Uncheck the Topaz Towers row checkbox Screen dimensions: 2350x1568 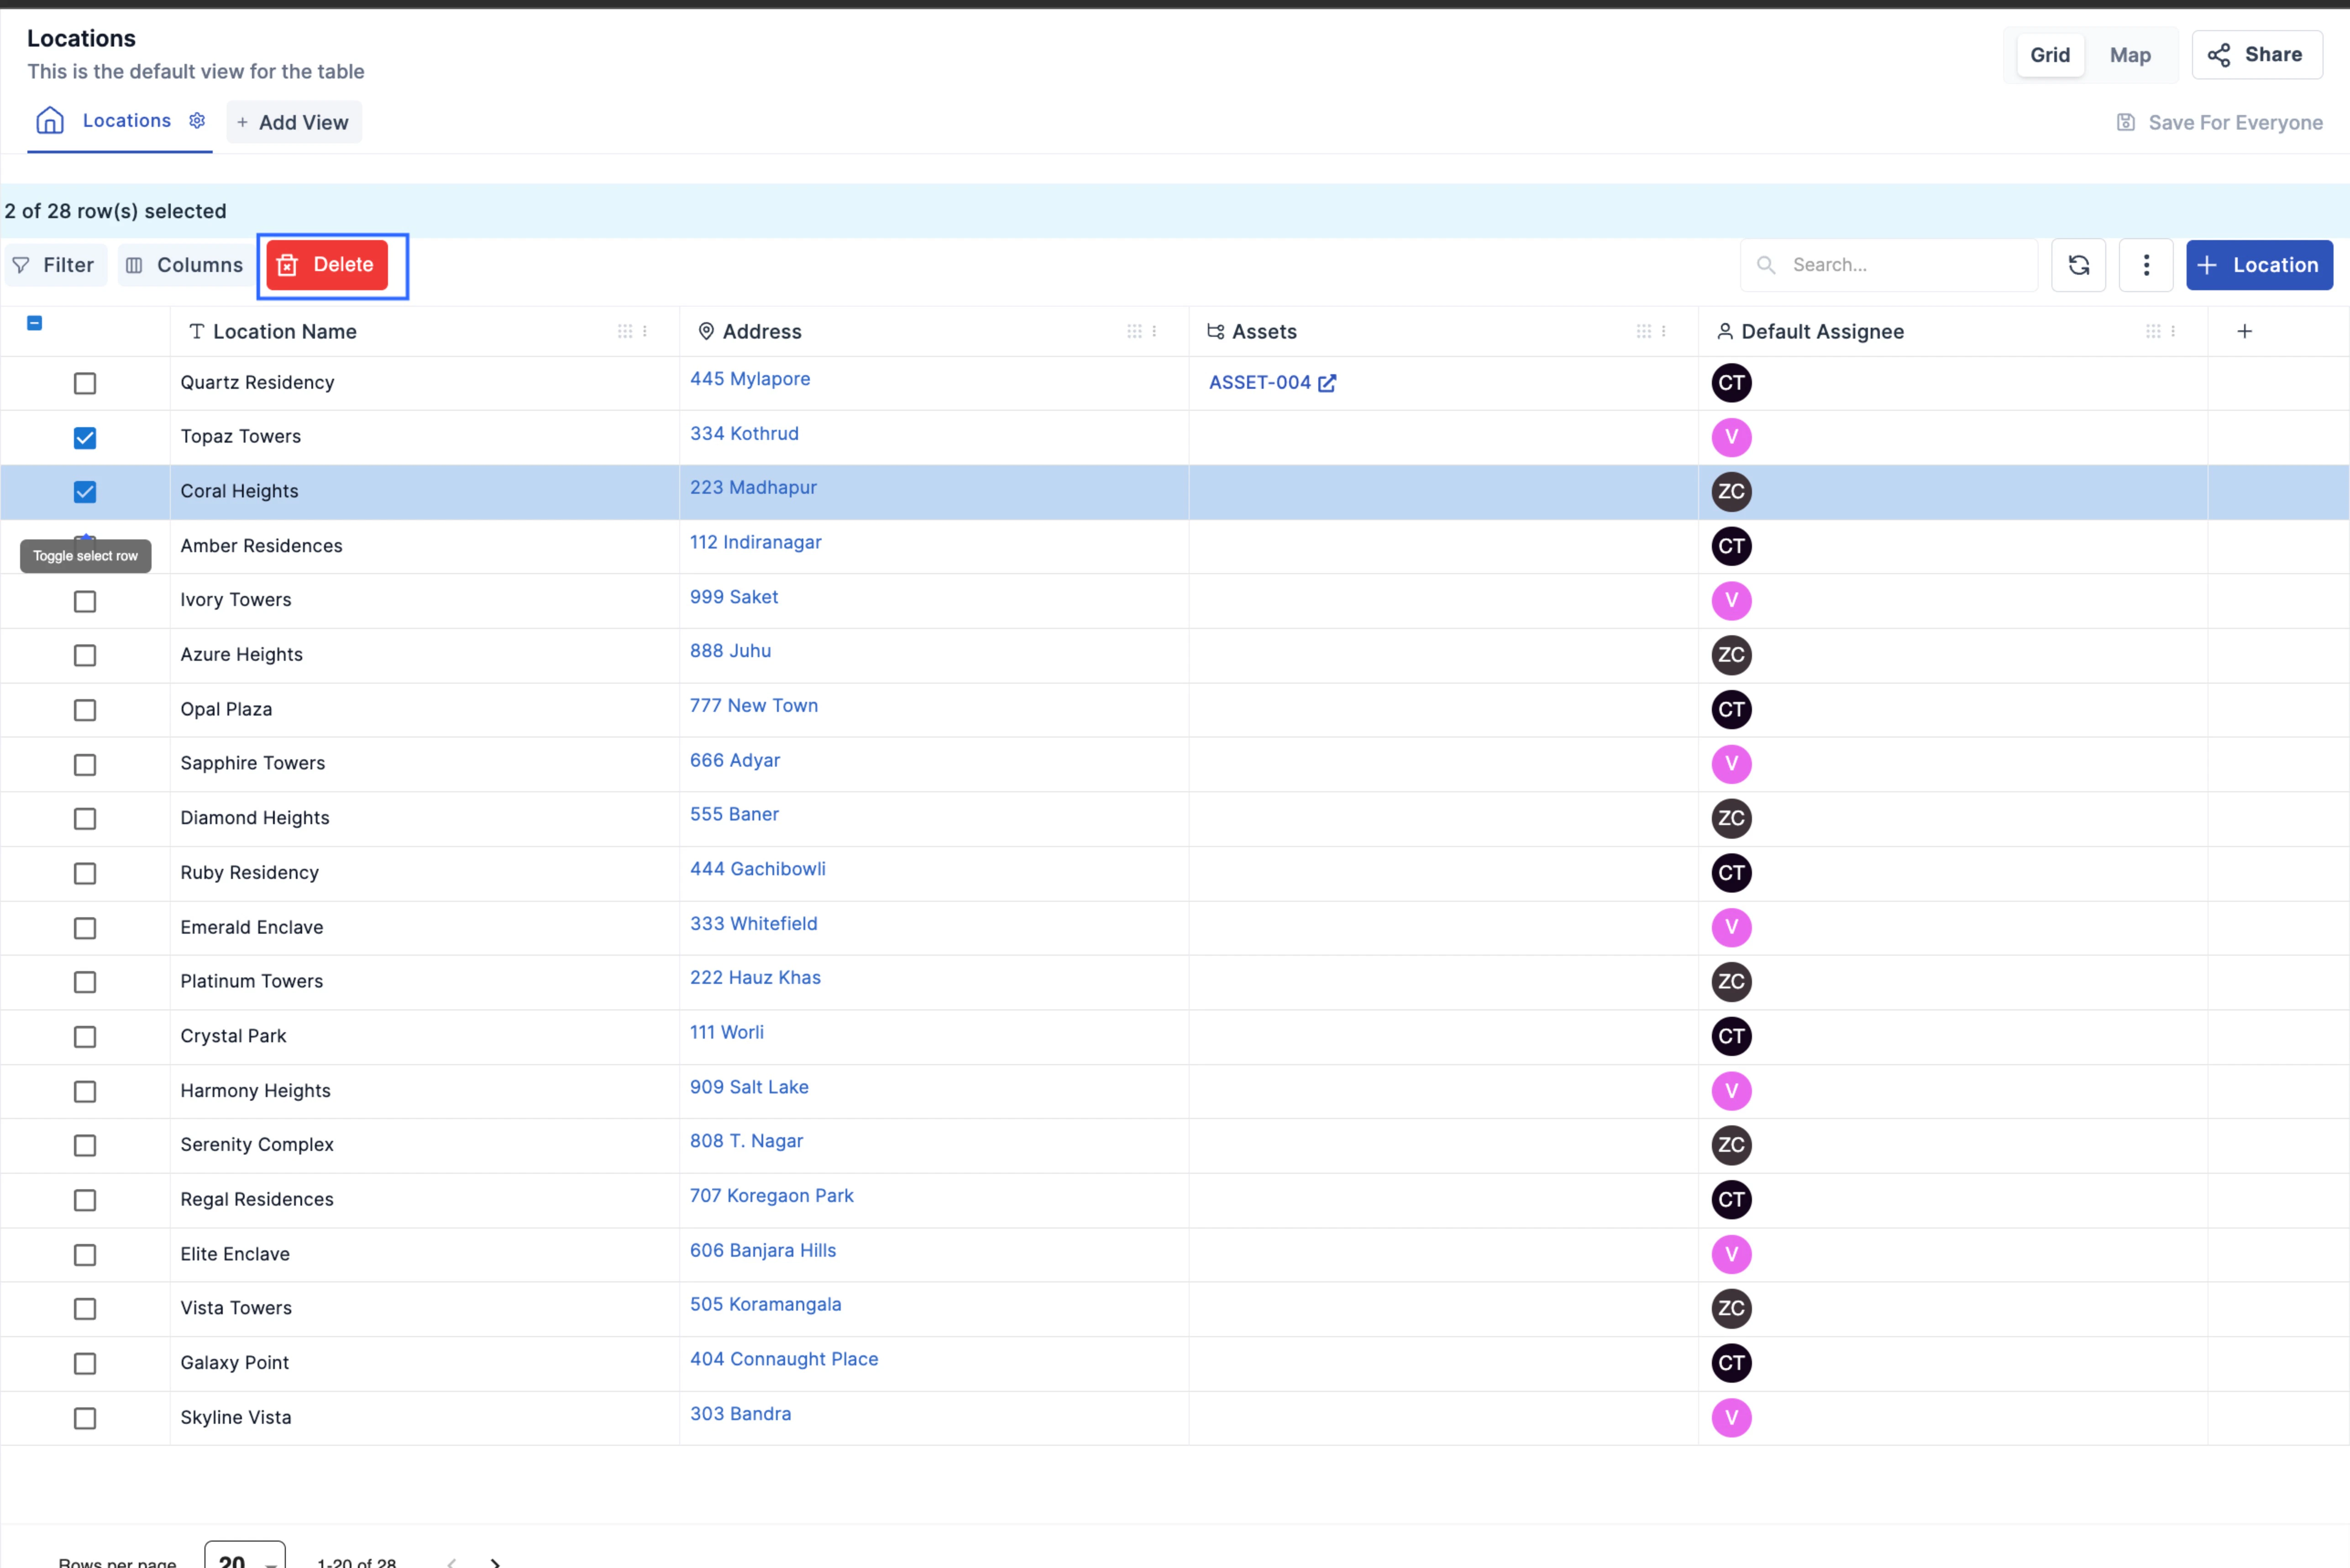[x=85, y=438]
